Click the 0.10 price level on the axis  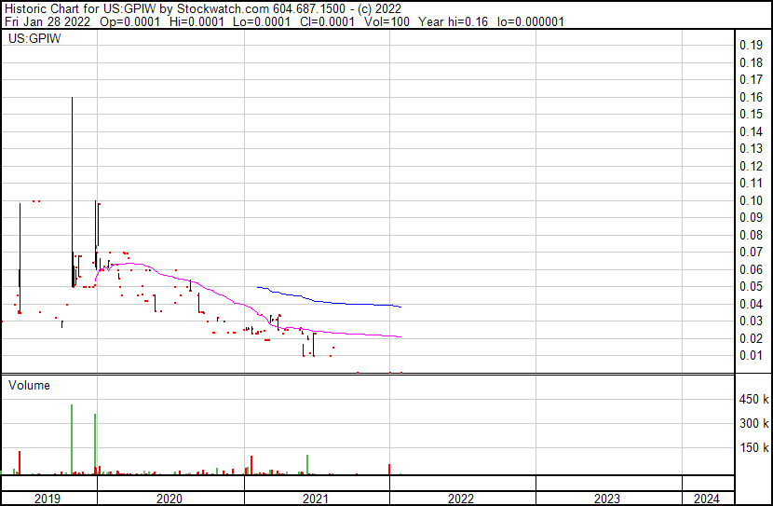click(751, 200)
